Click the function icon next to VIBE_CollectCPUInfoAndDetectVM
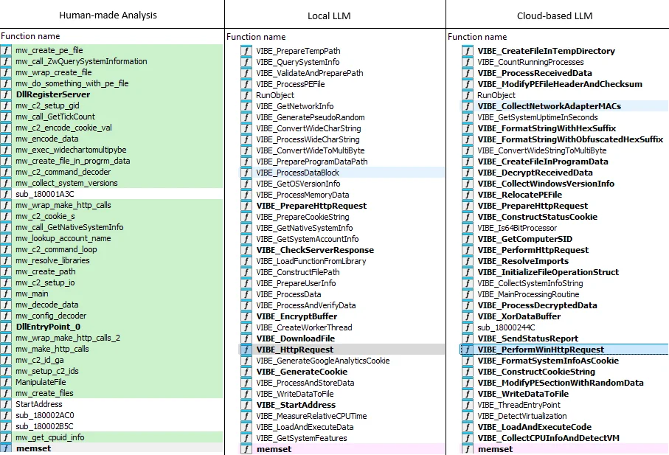Screen dimensions: 669x455 468,438
